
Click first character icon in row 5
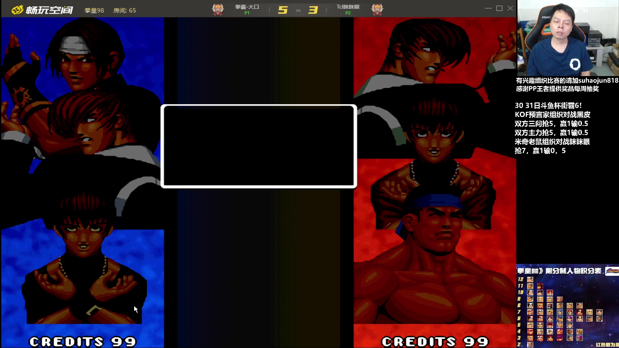530,325
